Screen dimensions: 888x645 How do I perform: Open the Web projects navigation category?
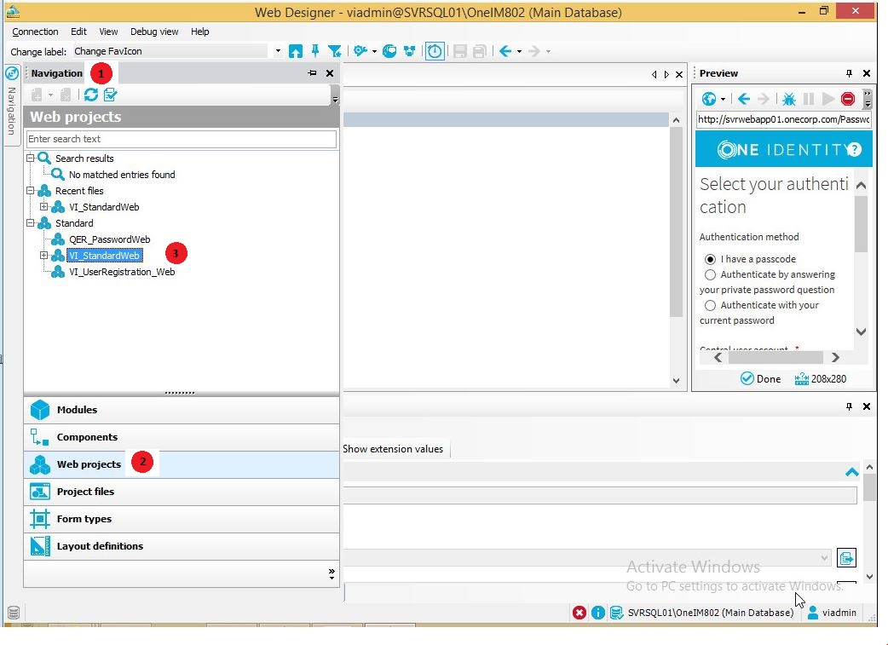click(x=182, y=464)
